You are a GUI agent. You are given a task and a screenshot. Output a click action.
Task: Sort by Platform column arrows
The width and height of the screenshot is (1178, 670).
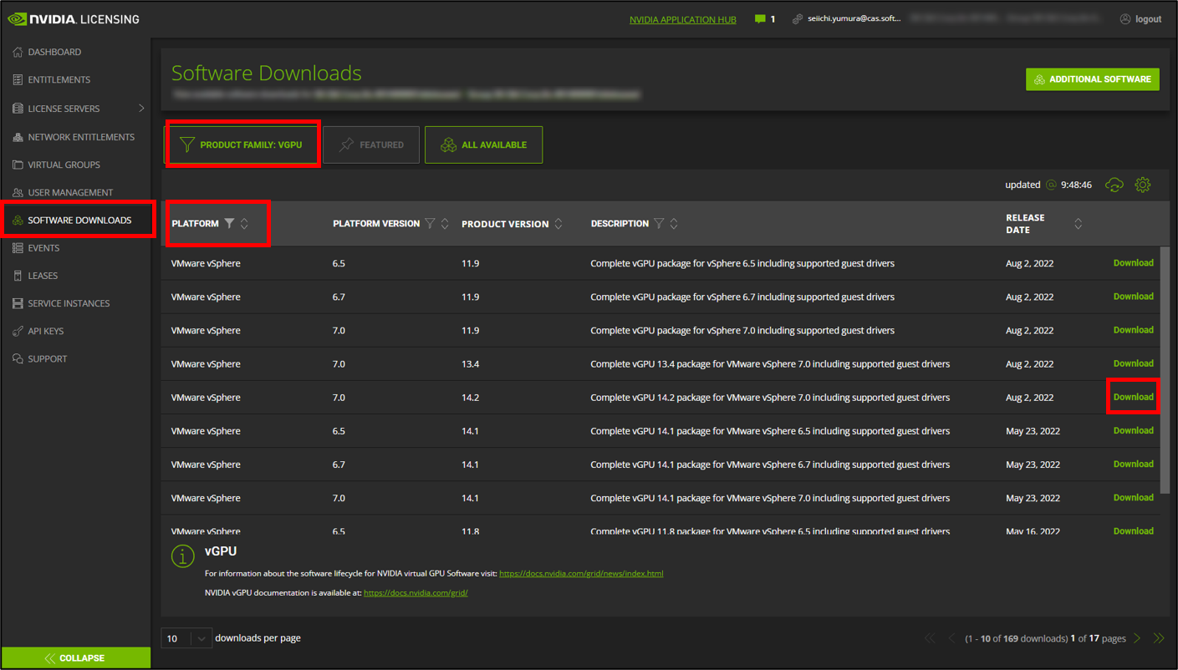click(x=244, y=224)
